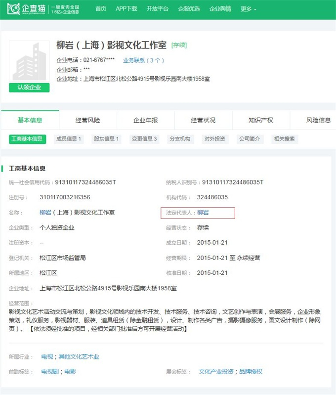Viewport: 336px width, 395px height.
Task: Click the 电影 tag link
Action: coord(70,372)
